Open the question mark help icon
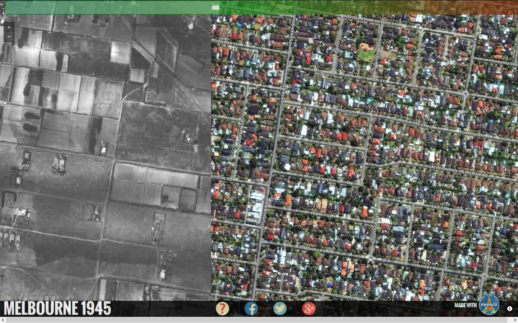Screen dimensions: 518x323 [222, 308]
